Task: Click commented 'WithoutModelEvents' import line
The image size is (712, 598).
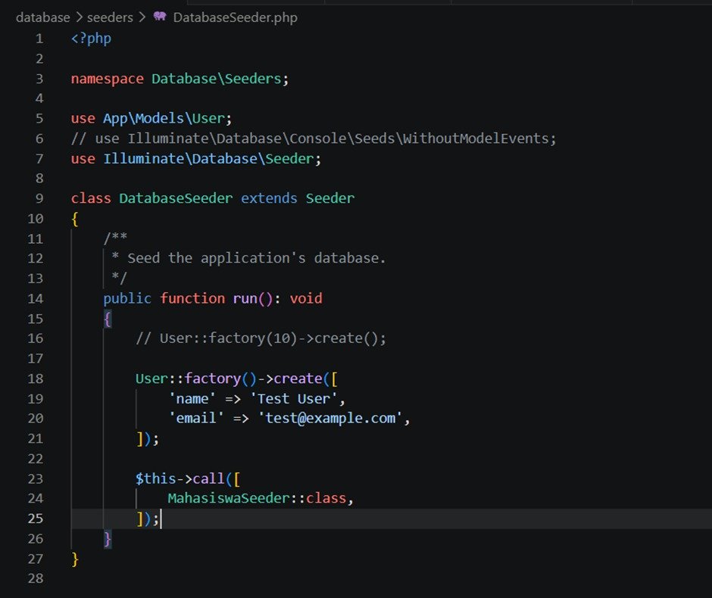Action: coord(314,139)
